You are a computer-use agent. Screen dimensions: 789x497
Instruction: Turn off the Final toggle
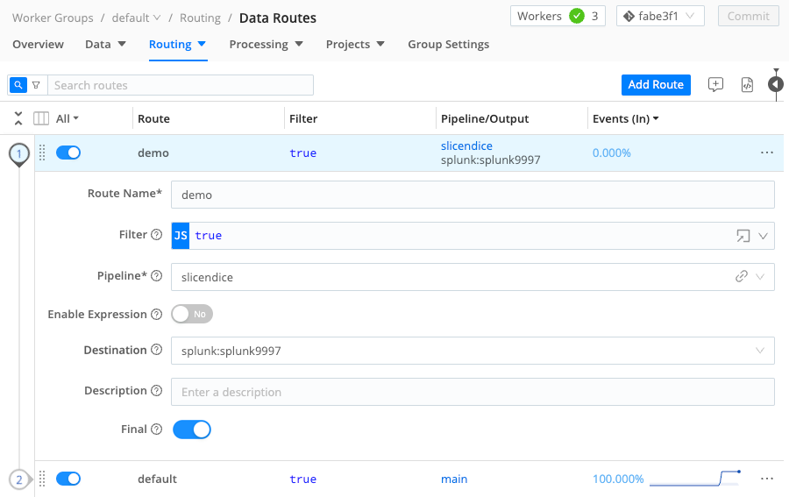point(192,430)
